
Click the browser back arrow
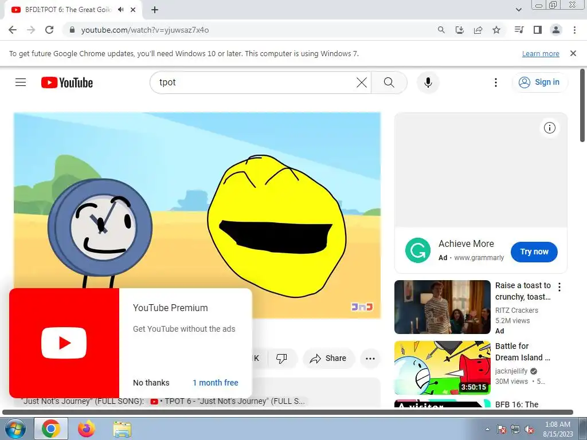tap(13, 30)
